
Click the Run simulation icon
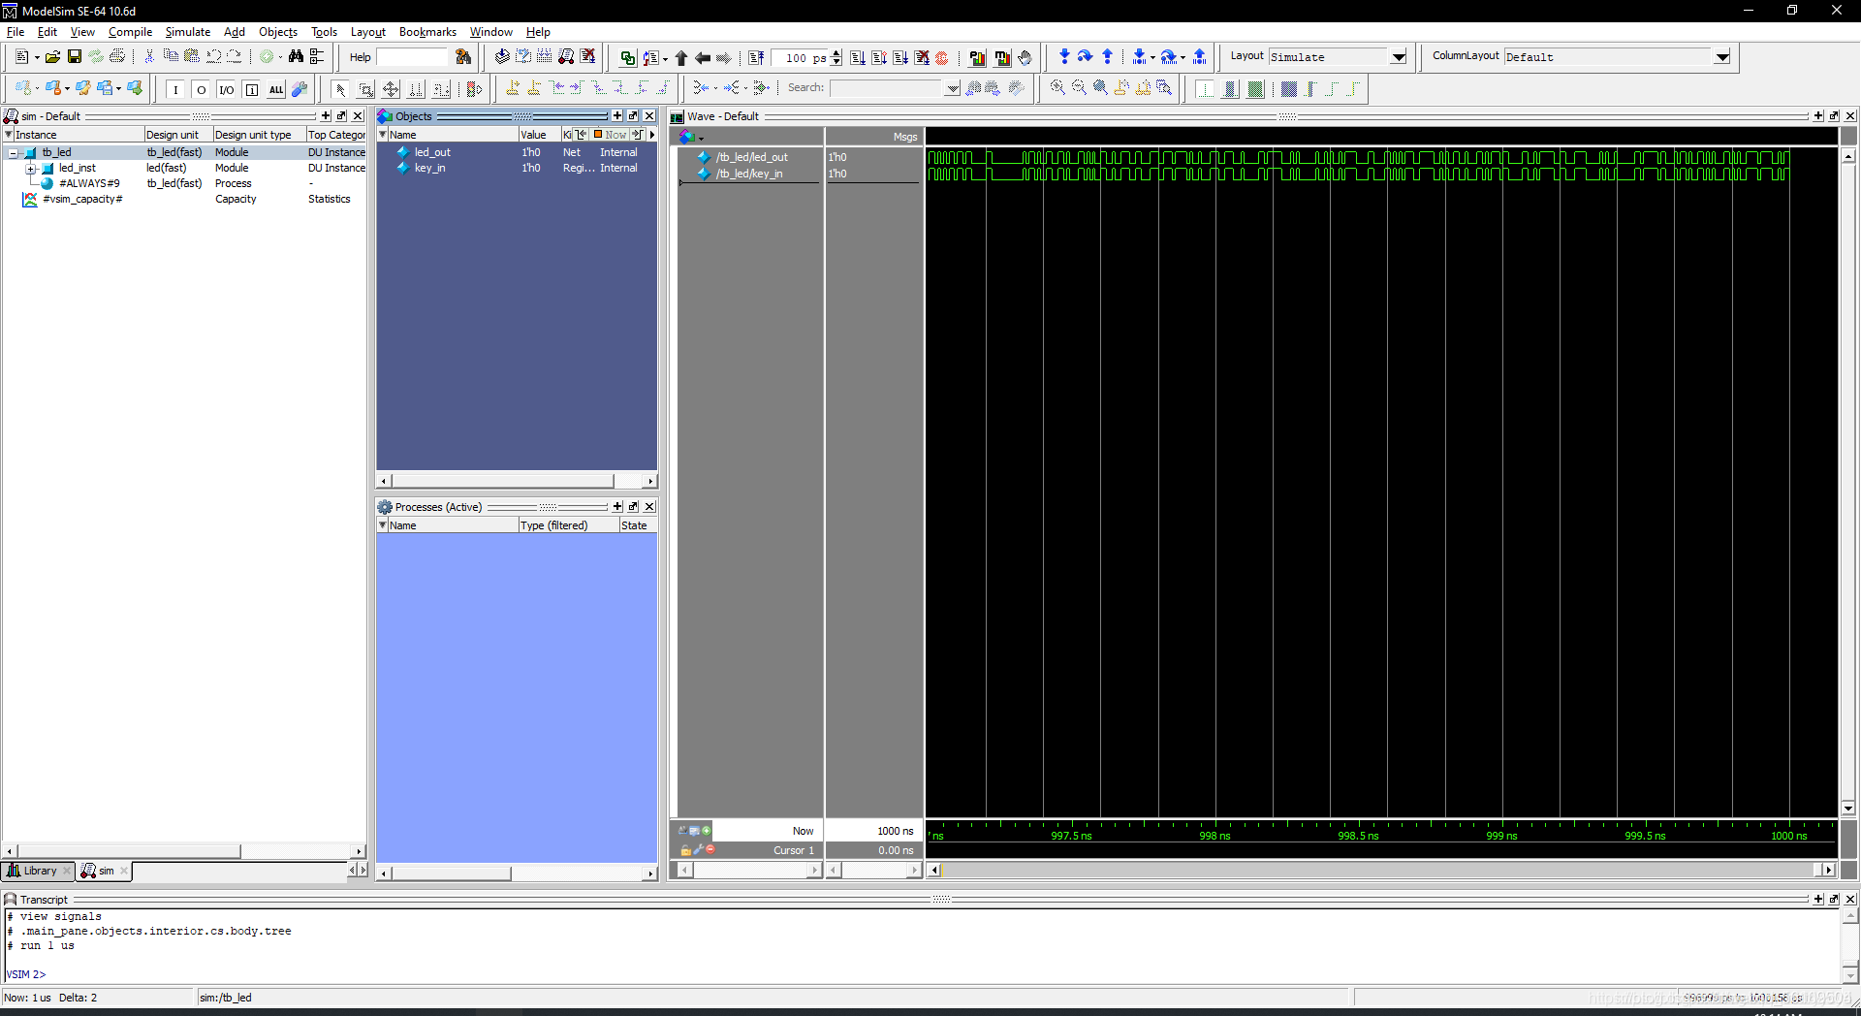[x=858, y=58]
